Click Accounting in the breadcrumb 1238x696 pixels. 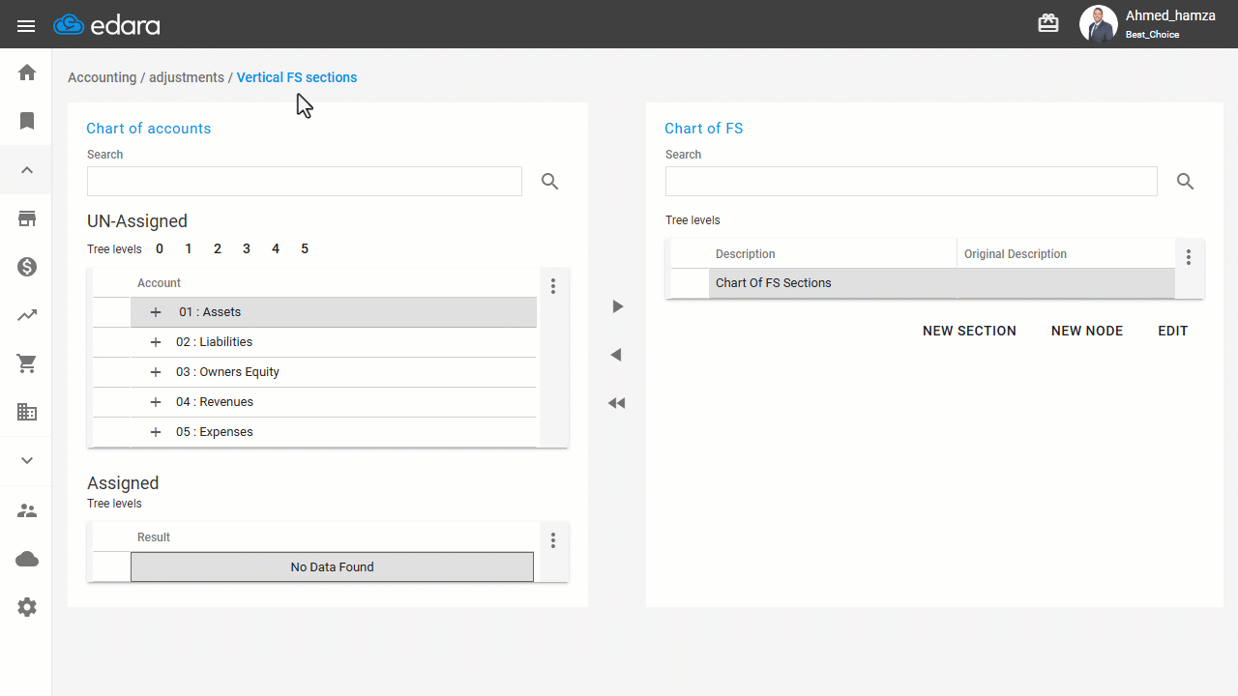click(102, 77)
